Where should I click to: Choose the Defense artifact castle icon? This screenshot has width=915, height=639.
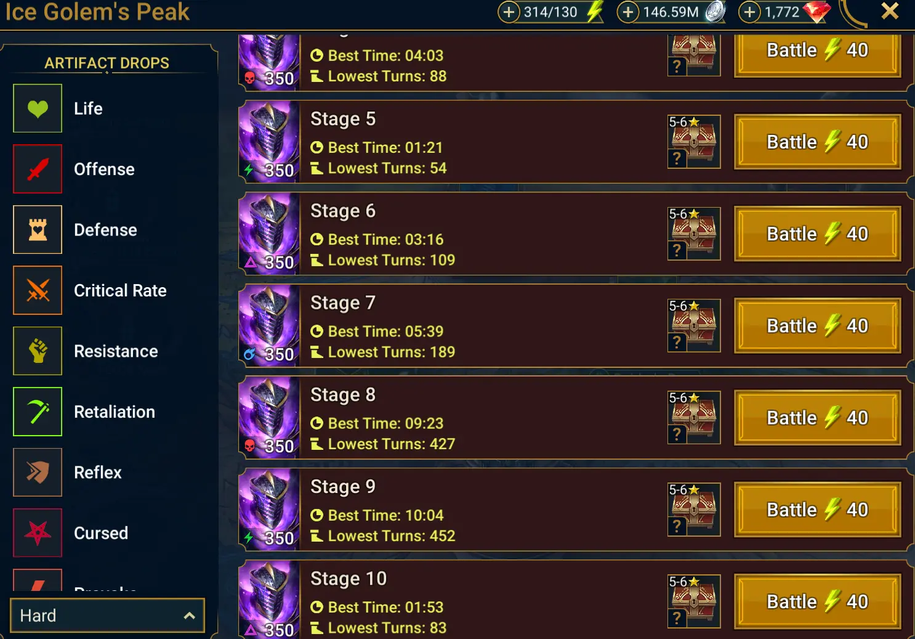click(38, 230)
